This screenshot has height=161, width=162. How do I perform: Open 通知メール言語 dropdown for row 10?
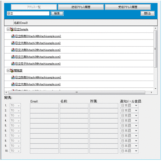[129, 151]
